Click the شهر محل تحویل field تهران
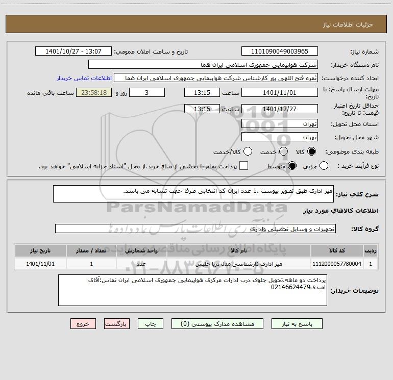This screenshot has width=393, height=380. [x=280, y=137]
